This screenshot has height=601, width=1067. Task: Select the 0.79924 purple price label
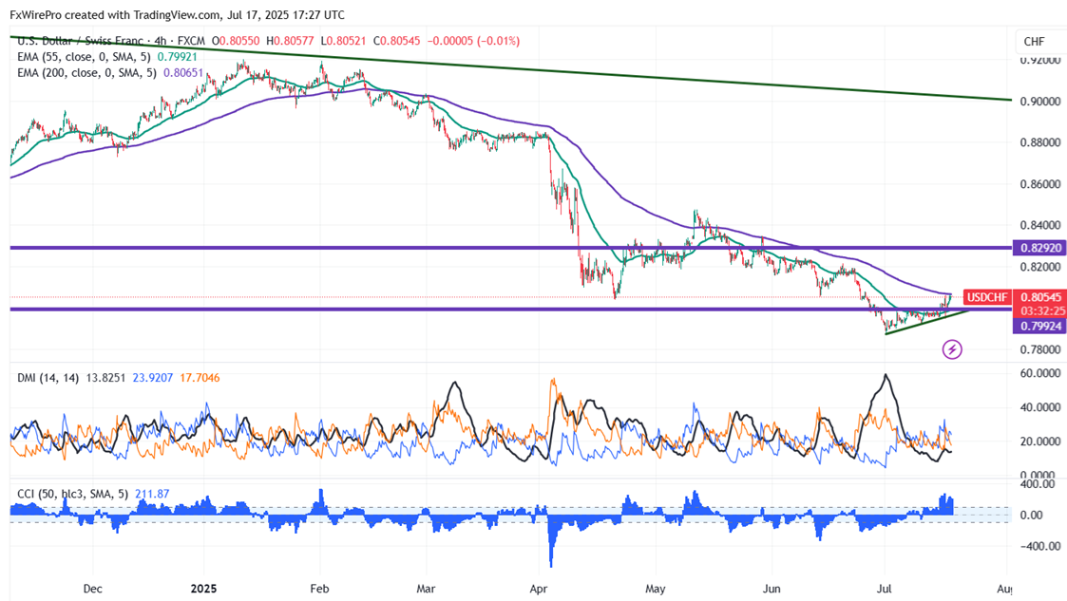1039,327
